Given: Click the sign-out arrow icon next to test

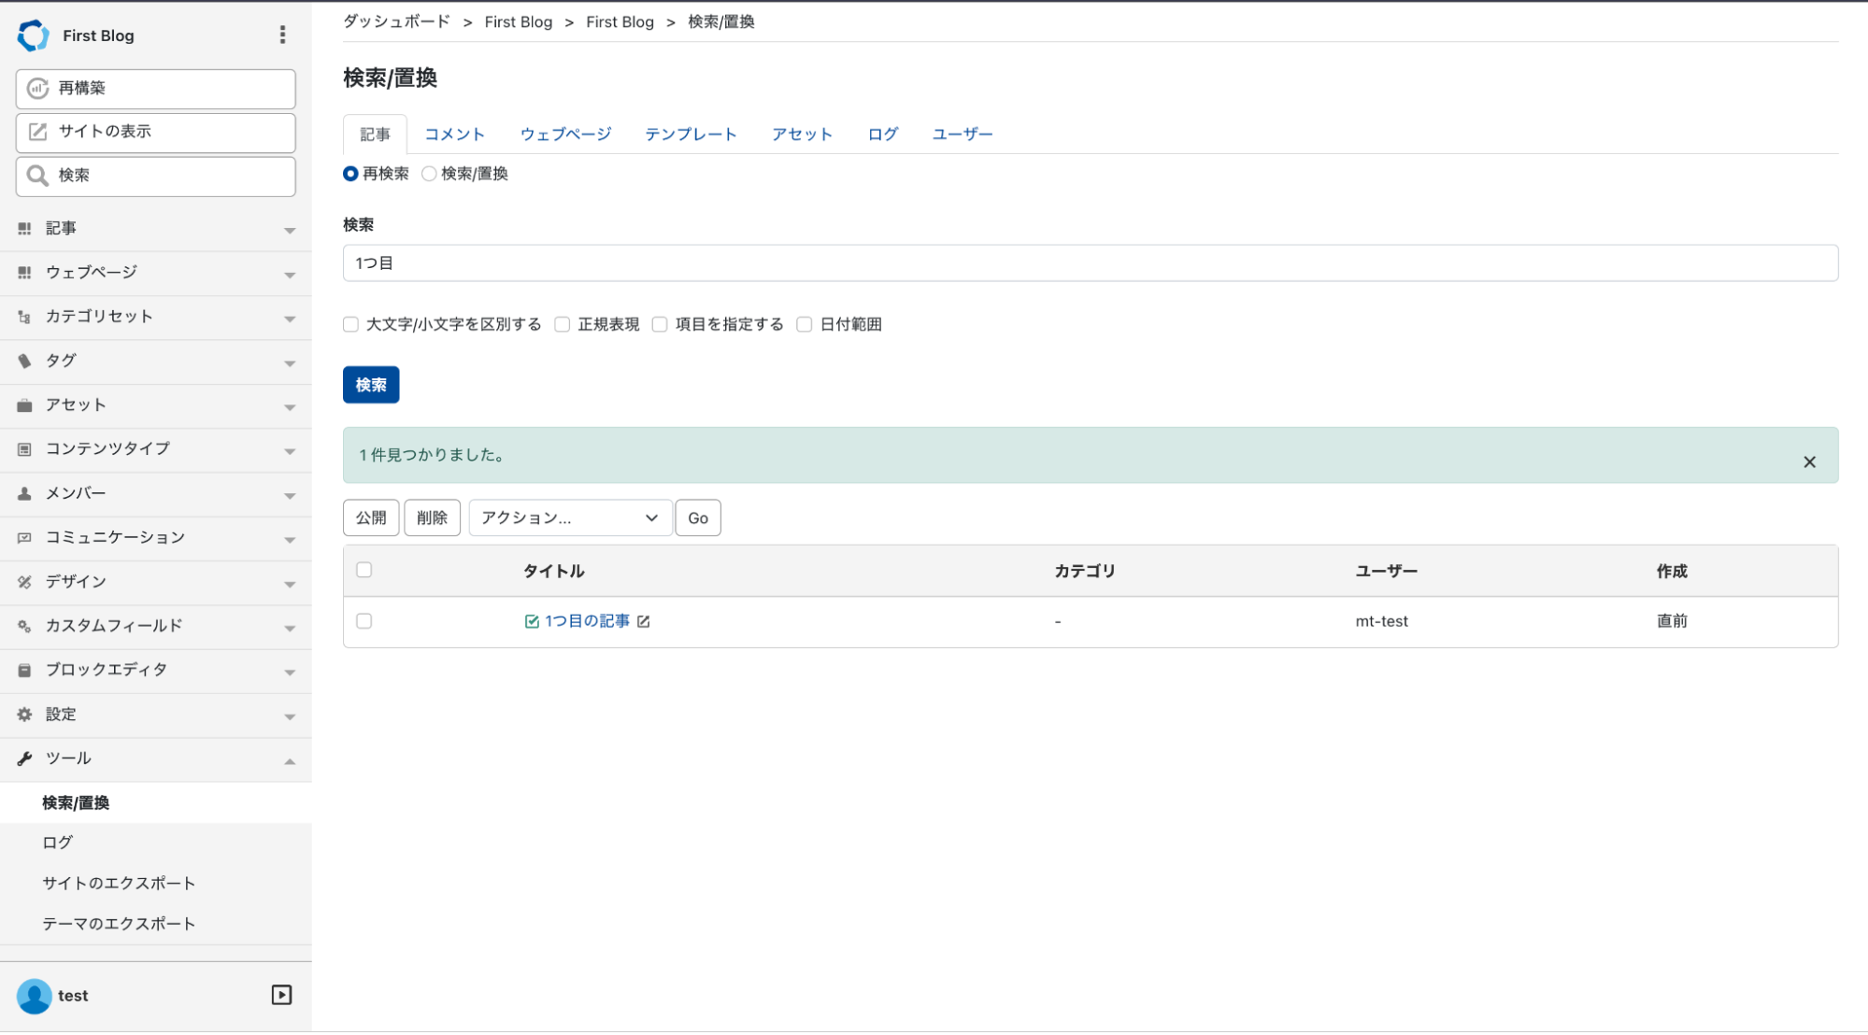Looking at the screenshot, I should [x=281, y=995].
